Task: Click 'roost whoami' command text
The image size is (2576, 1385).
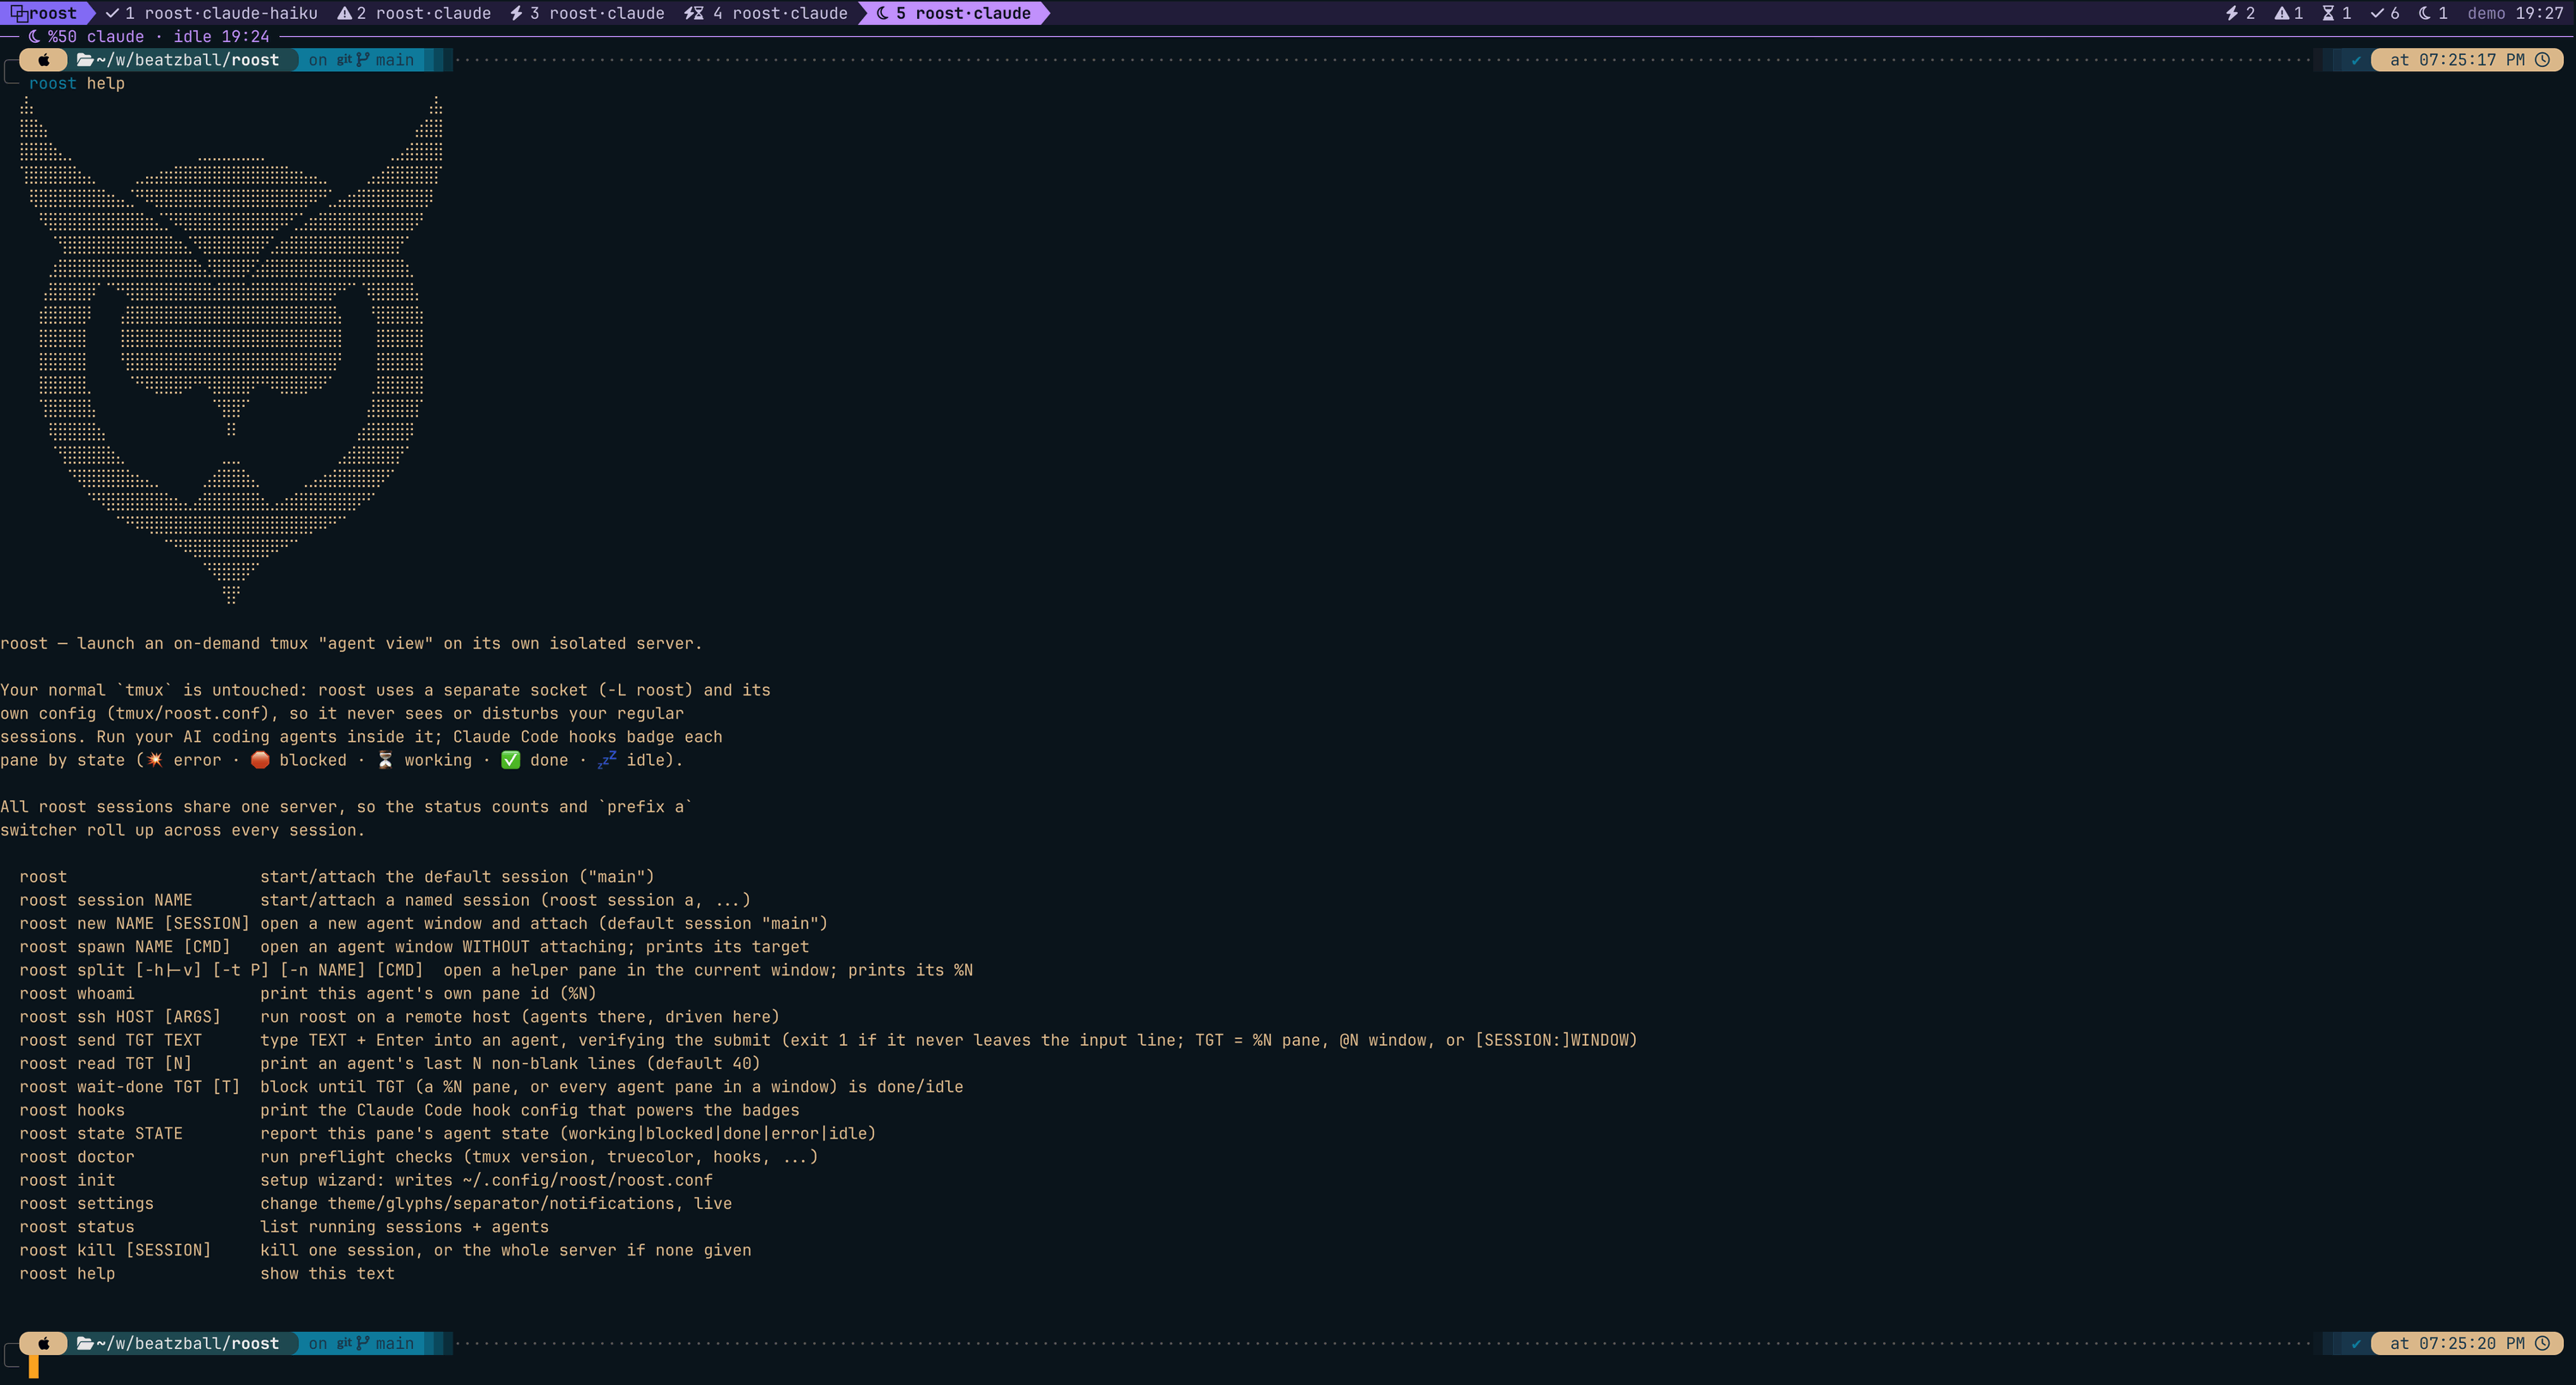Action: [x=77, y=993]
